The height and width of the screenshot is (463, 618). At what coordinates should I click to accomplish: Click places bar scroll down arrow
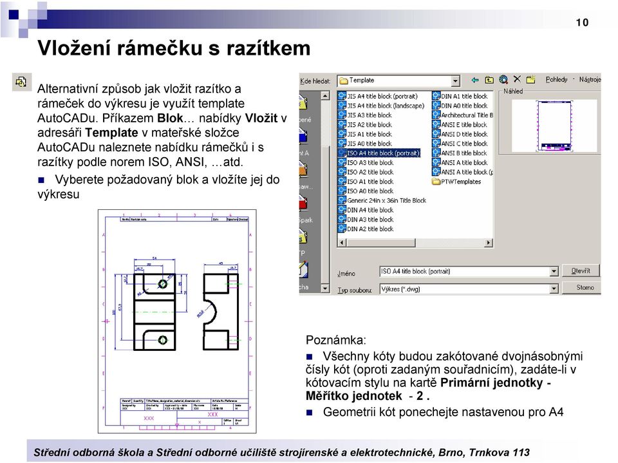tap(325, 288)
